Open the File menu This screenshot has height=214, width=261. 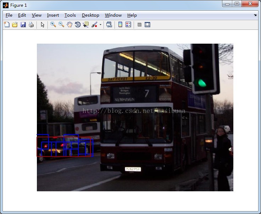9,15
